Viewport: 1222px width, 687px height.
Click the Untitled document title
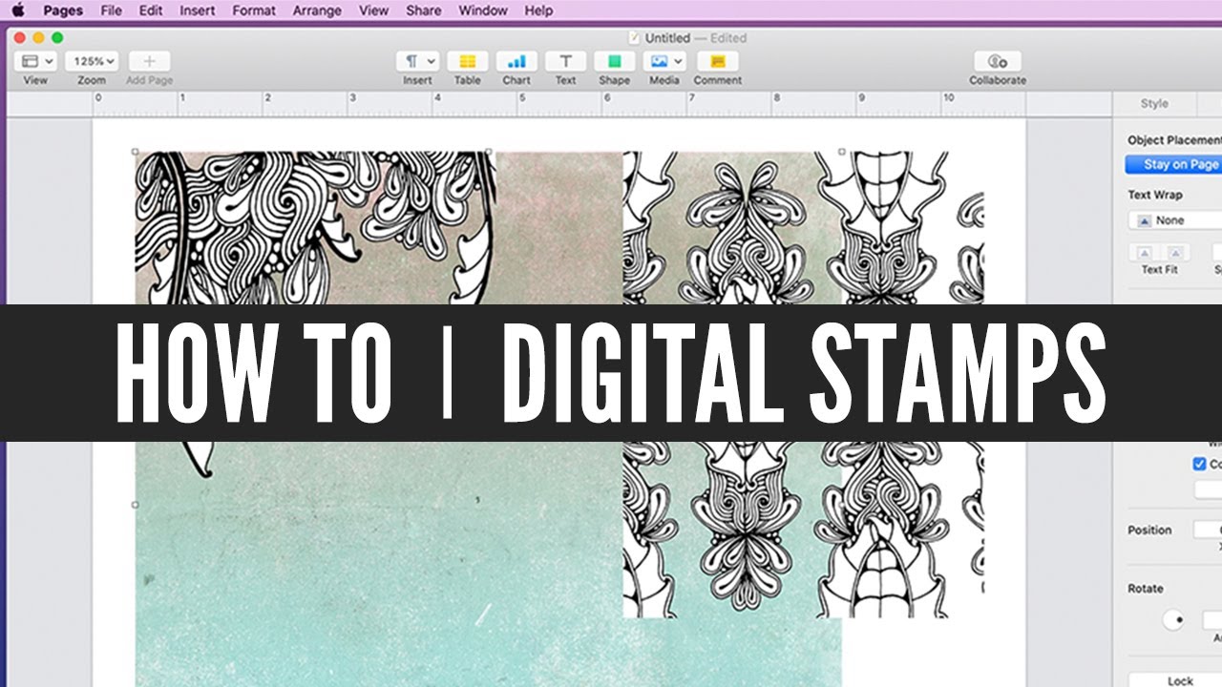667,38
